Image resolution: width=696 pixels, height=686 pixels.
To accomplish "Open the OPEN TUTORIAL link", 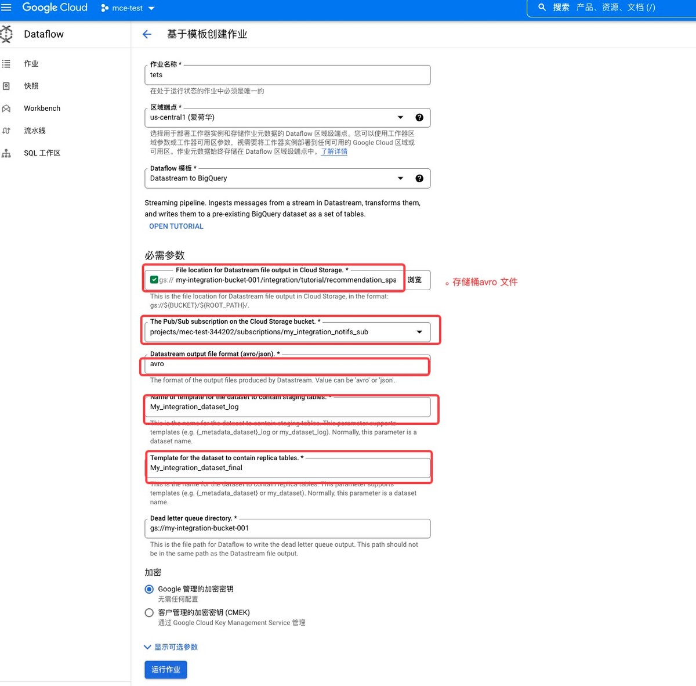I will pyautogui.click(x=176, y=226).
